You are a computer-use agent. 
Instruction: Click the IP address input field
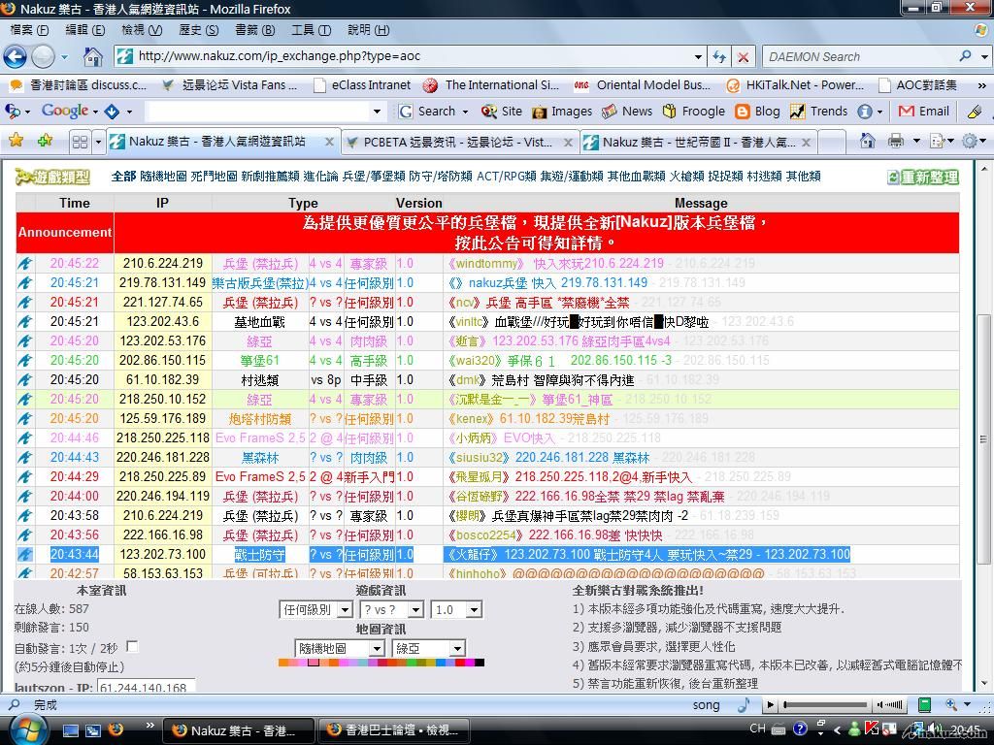point(146,689)
